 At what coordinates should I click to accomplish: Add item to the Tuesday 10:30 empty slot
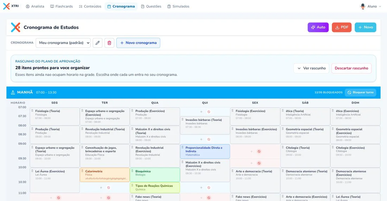pos(101,188)
